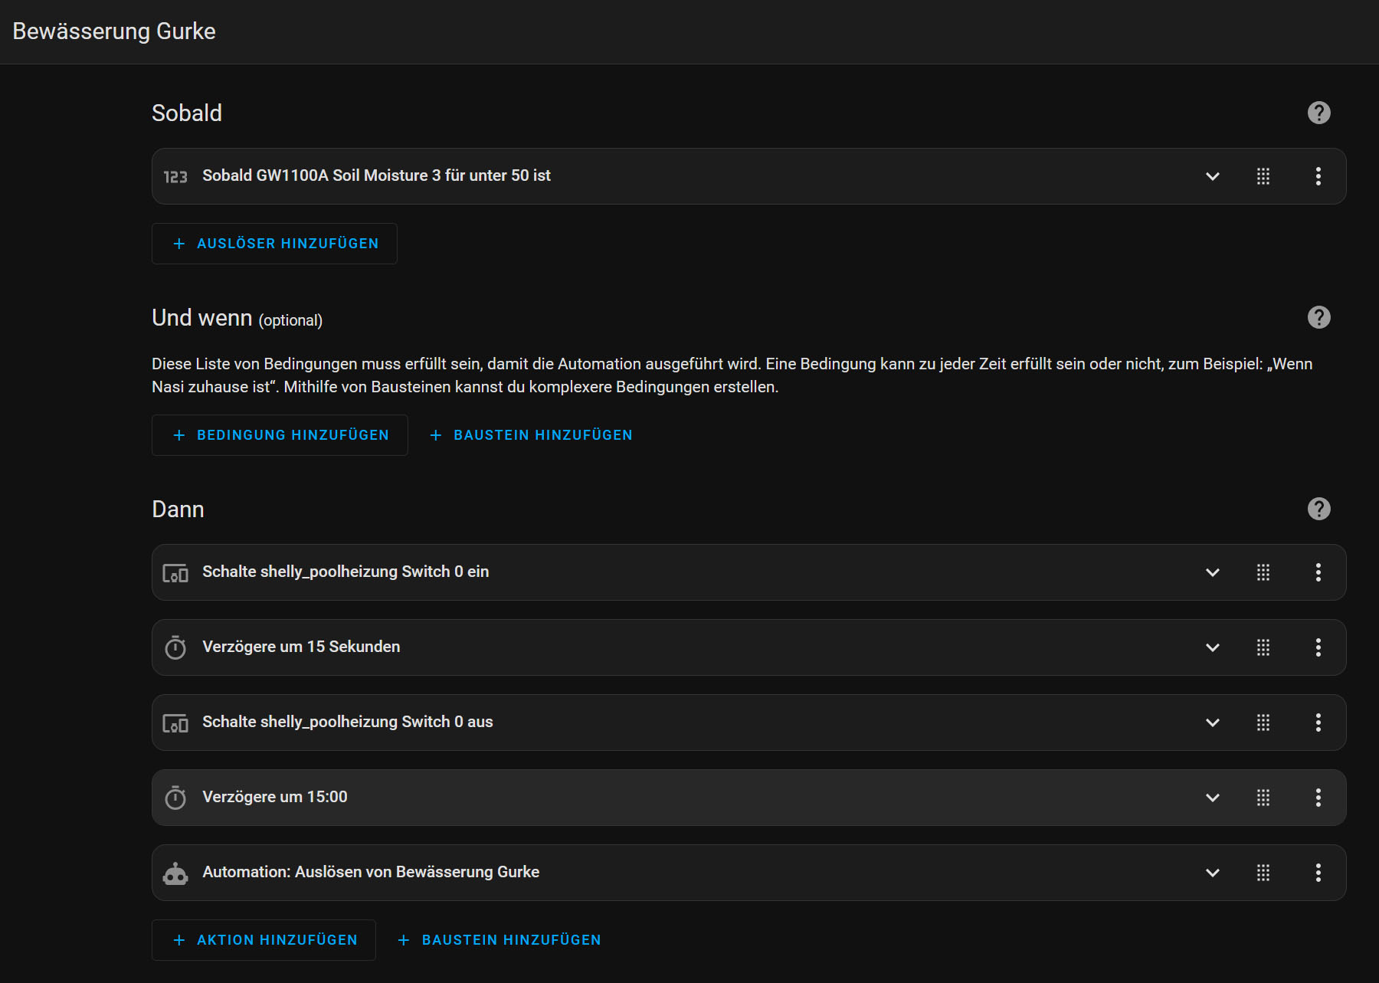
Task: Open help for the Sobald section
Action: (x=1318, y=113)
